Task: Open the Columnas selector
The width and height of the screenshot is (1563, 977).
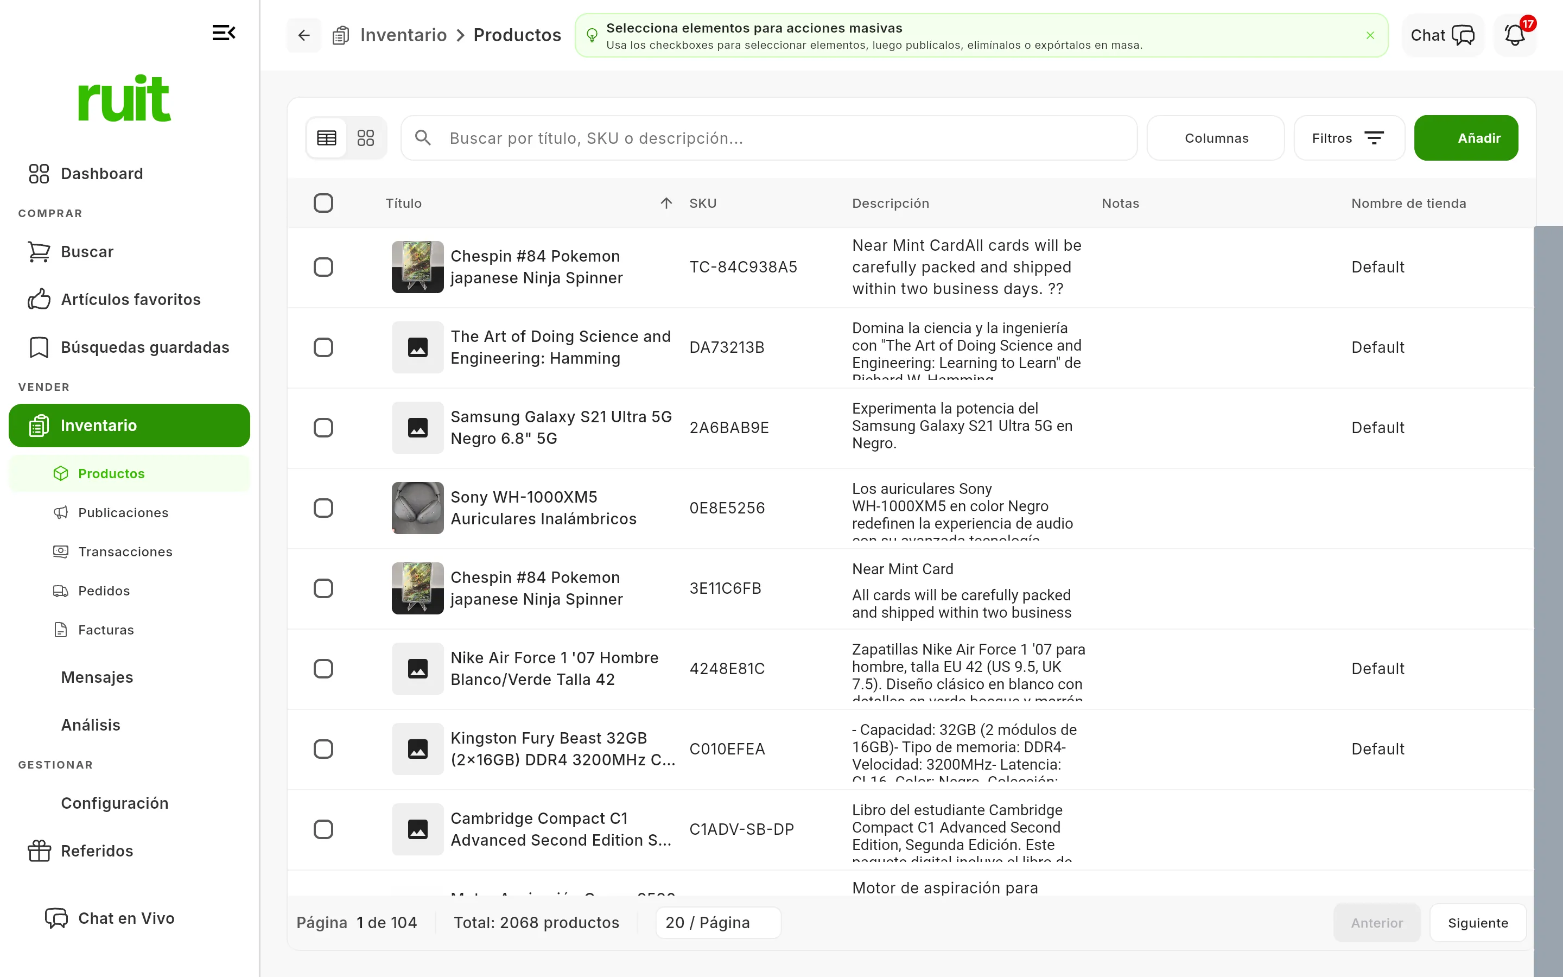Action: coord(1216,138)
